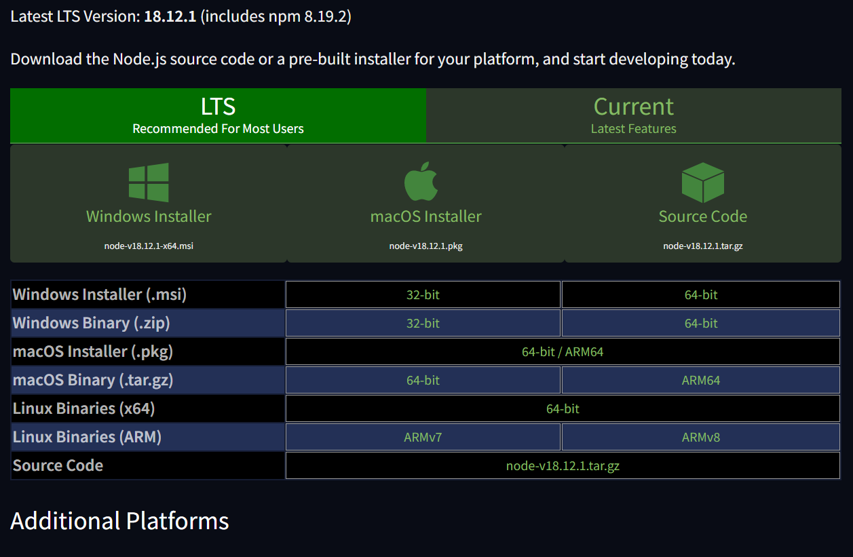853x557 pixels.
Task: Download node-v18.12.1-x64.msi under Windows Installer
Action: 149,246
